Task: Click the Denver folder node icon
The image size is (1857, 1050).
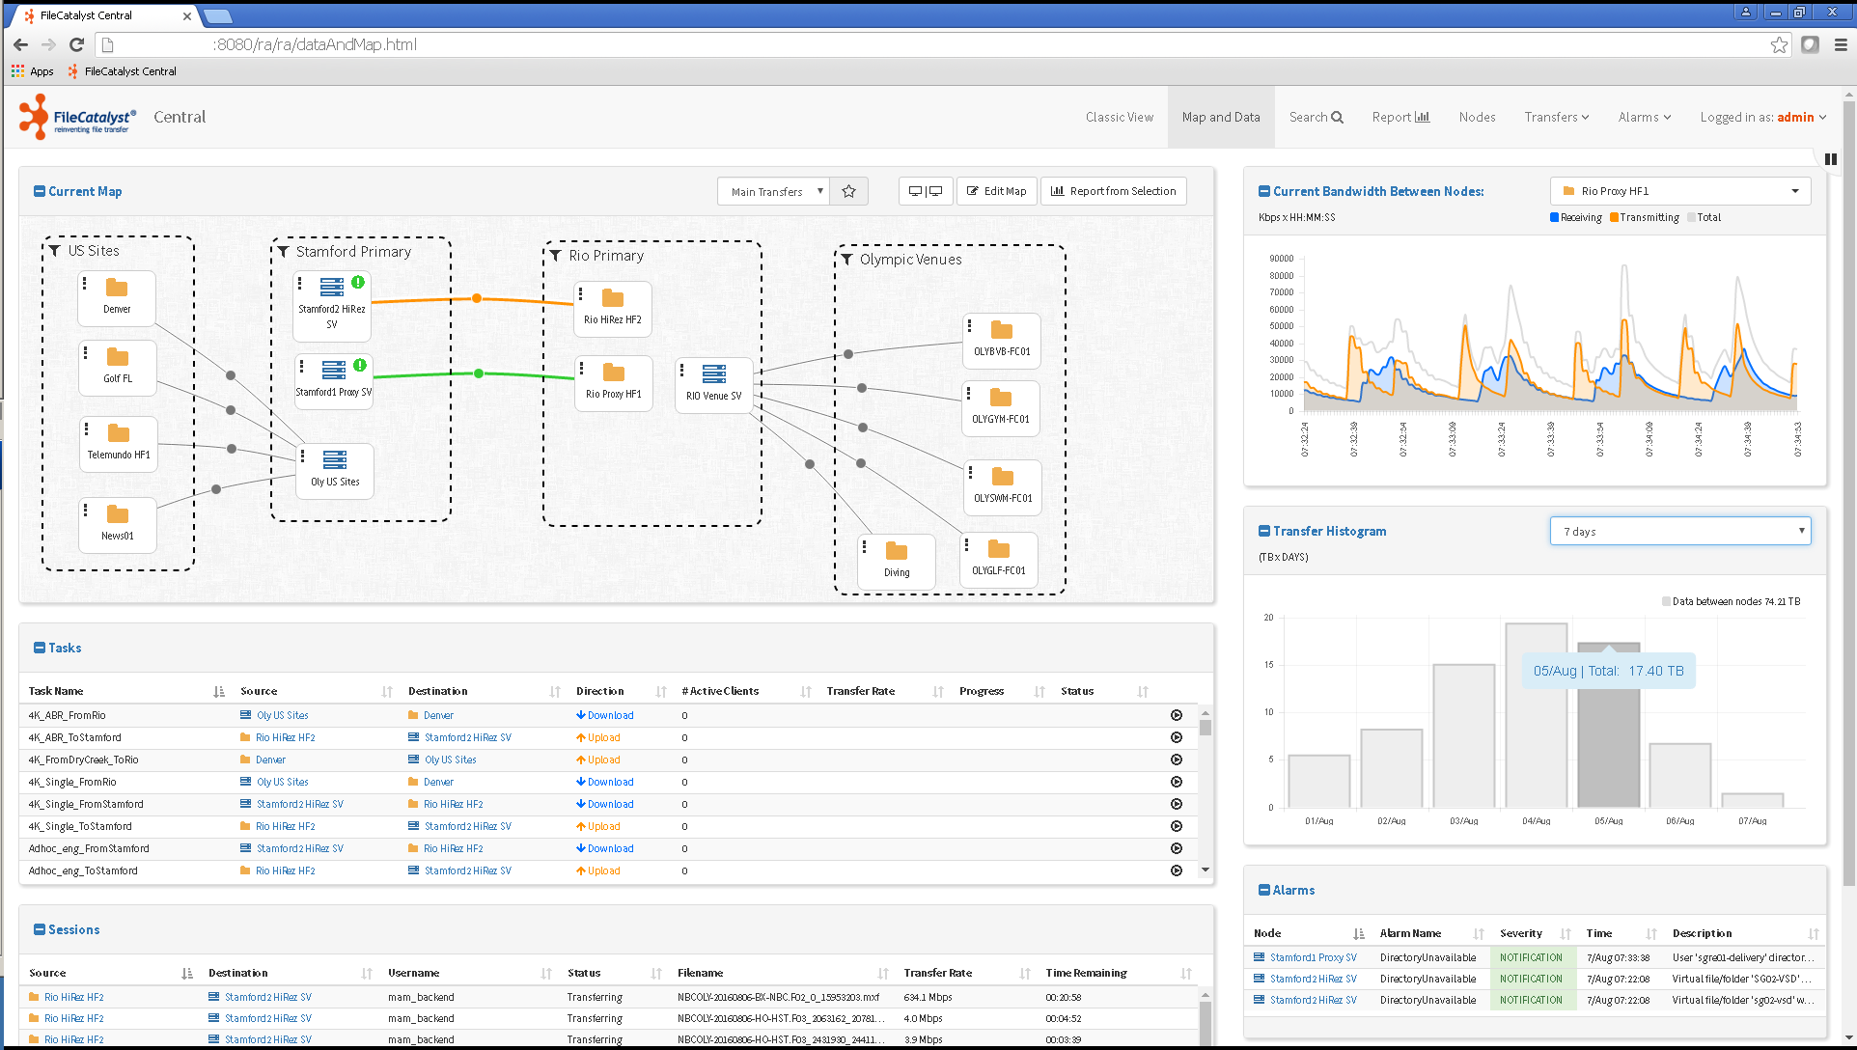Action: (x=117, y=288)
